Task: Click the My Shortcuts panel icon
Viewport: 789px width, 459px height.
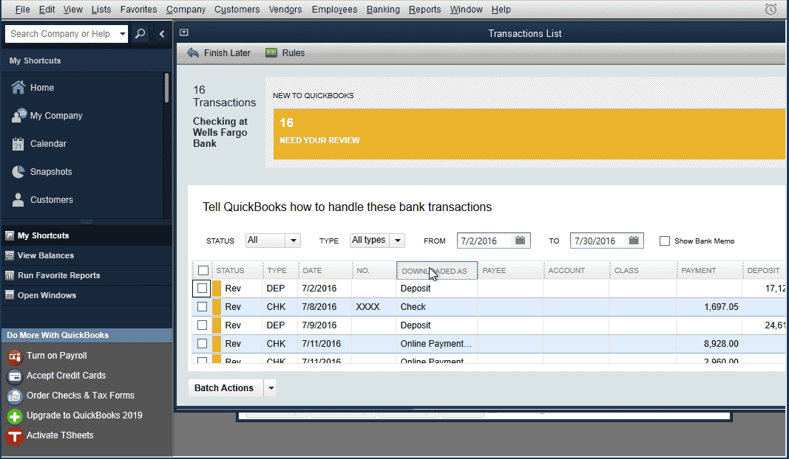Action: (x=10, y=235)
